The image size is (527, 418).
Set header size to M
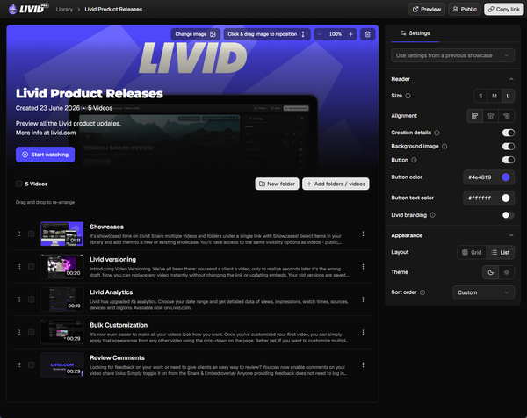(494, 96)
